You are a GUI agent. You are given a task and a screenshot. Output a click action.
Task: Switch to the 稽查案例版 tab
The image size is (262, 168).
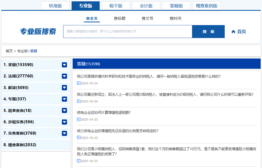[x=207, y=6]
